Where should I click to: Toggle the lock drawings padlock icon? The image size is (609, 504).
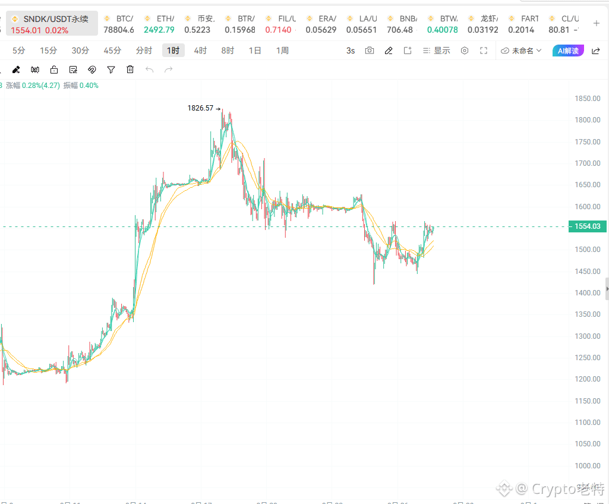click(54, 70)
